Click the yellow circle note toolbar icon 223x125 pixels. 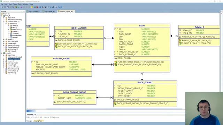pos(32,7)
